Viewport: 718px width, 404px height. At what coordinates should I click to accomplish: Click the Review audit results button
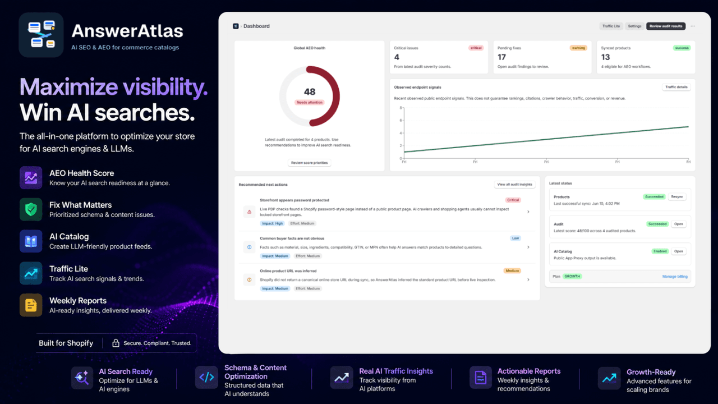pyautogui.click(x=666, y=26)
